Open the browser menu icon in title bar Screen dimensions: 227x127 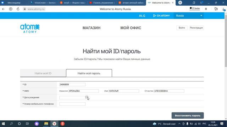(201, 2)
